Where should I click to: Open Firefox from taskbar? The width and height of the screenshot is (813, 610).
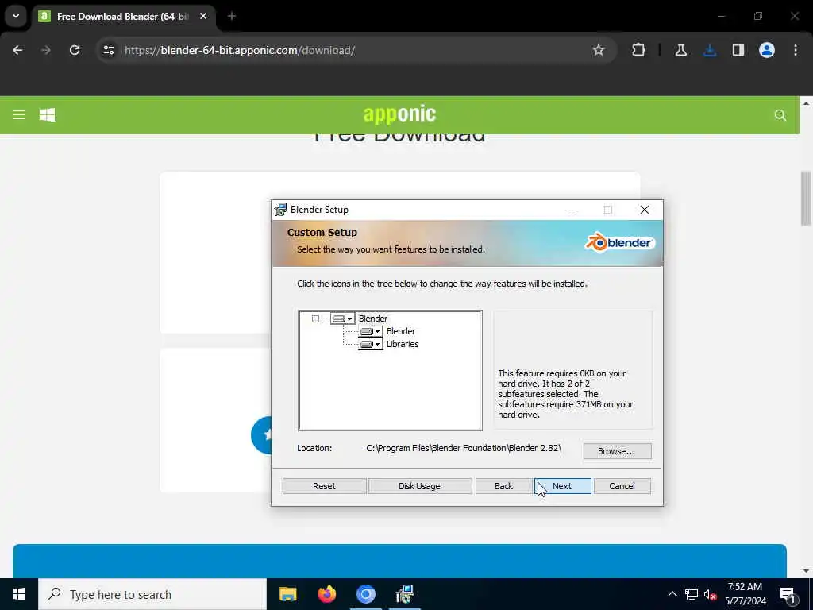tap(326, 594)
